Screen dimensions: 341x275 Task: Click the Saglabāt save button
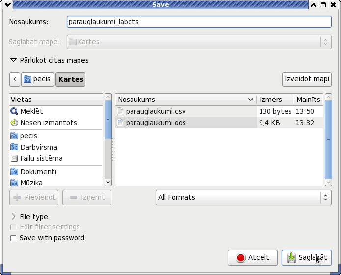pos(307,258)
